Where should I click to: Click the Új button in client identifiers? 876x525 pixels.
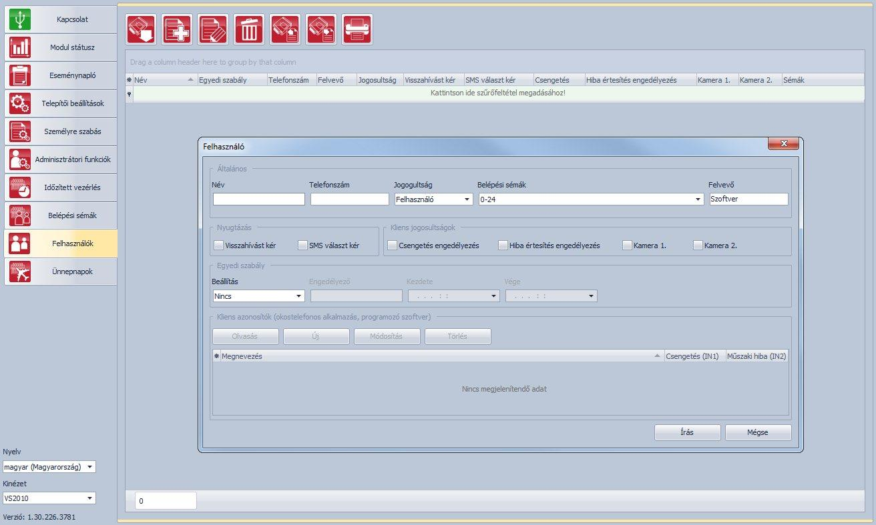316,336
